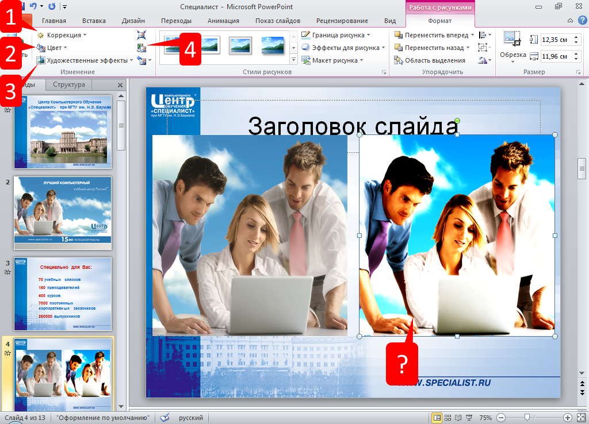Click the zoom out minus button
589x424 pixels.
click(x=500, y=418)
